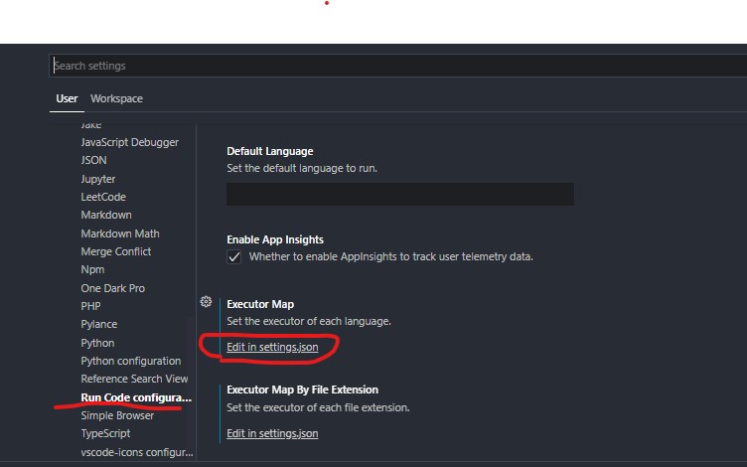
Task: Click the gear icon beside Executor Map
Action: [207, 302]
